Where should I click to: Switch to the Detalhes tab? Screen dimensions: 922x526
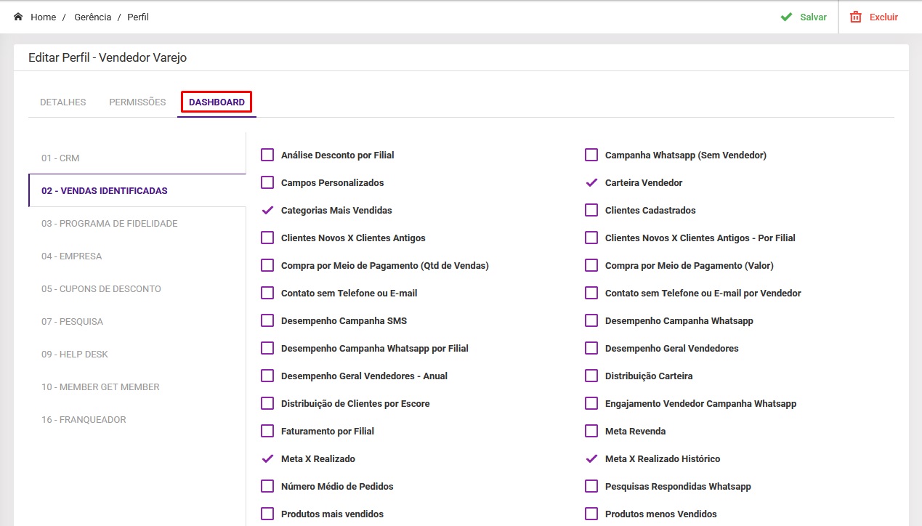click(62, 102)
